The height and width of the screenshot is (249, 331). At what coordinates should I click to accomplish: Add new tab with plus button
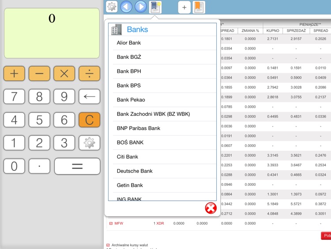(184, 7)
